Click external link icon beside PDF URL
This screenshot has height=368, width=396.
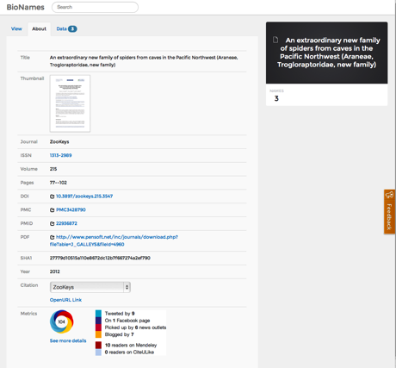pos(52,237)
